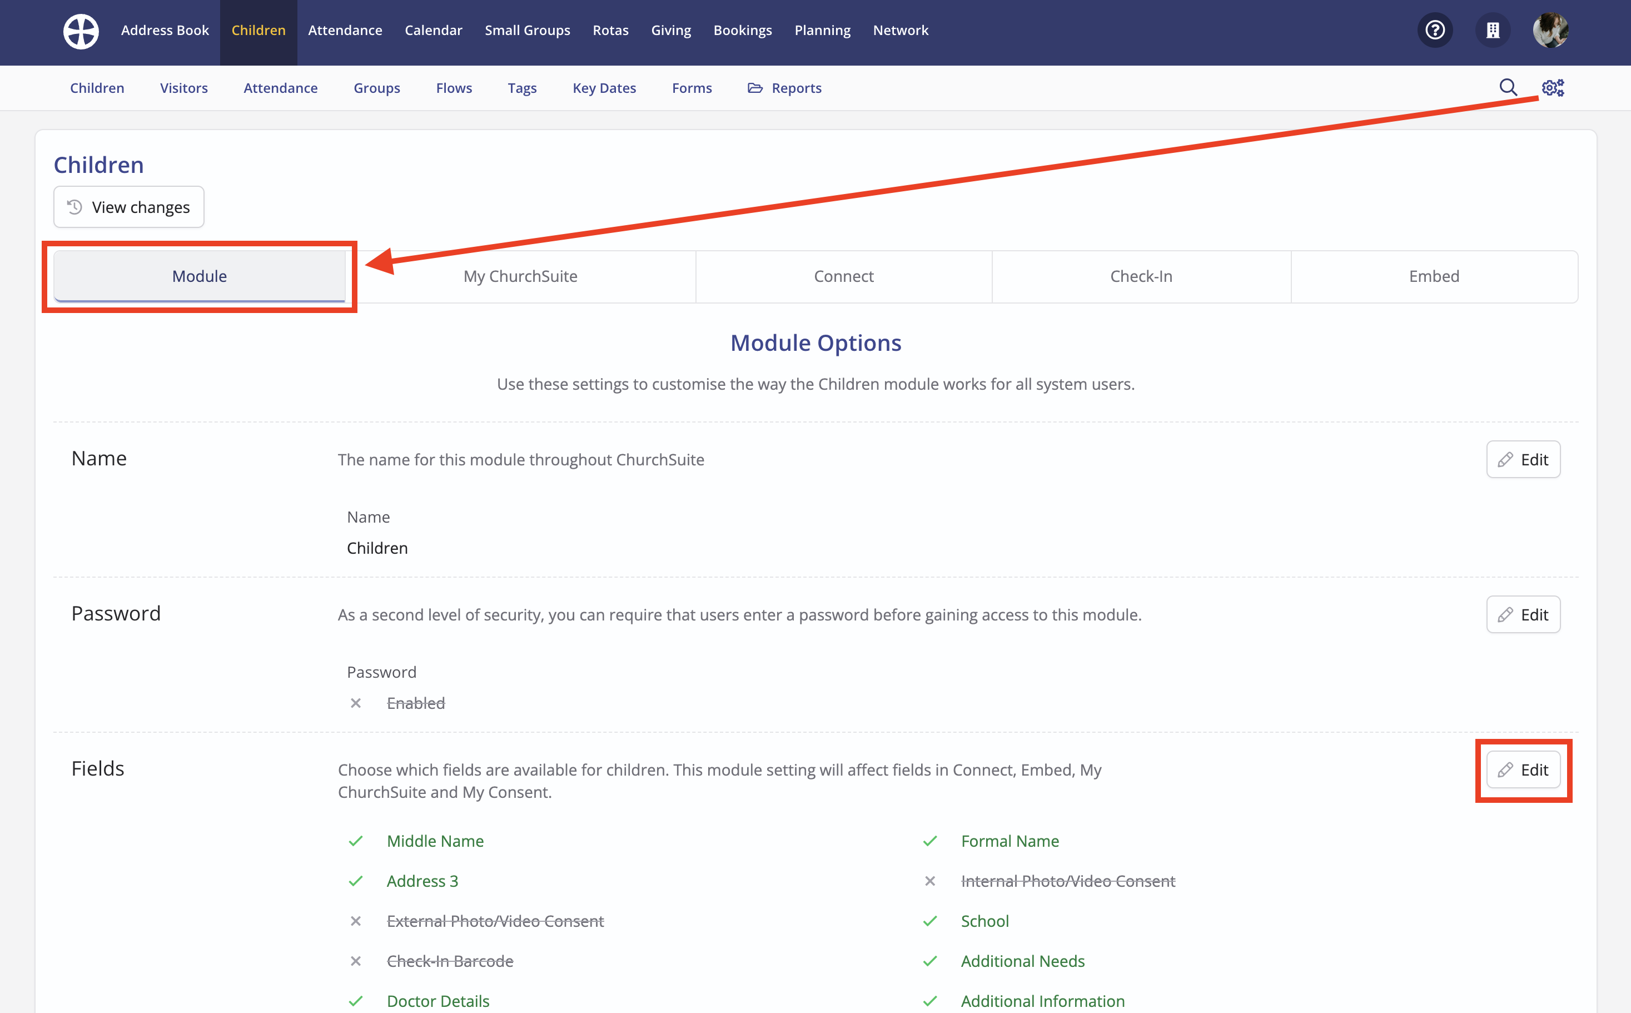Select the Module tab
The width and height of the screenshot is (1631, 1013).
point(200,276)
